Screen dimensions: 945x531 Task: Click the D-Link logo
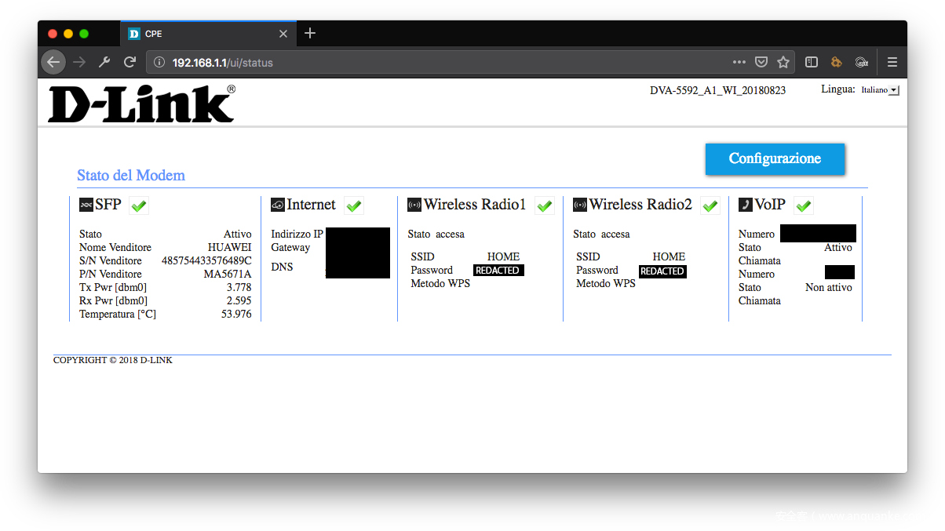pos(141,104)
